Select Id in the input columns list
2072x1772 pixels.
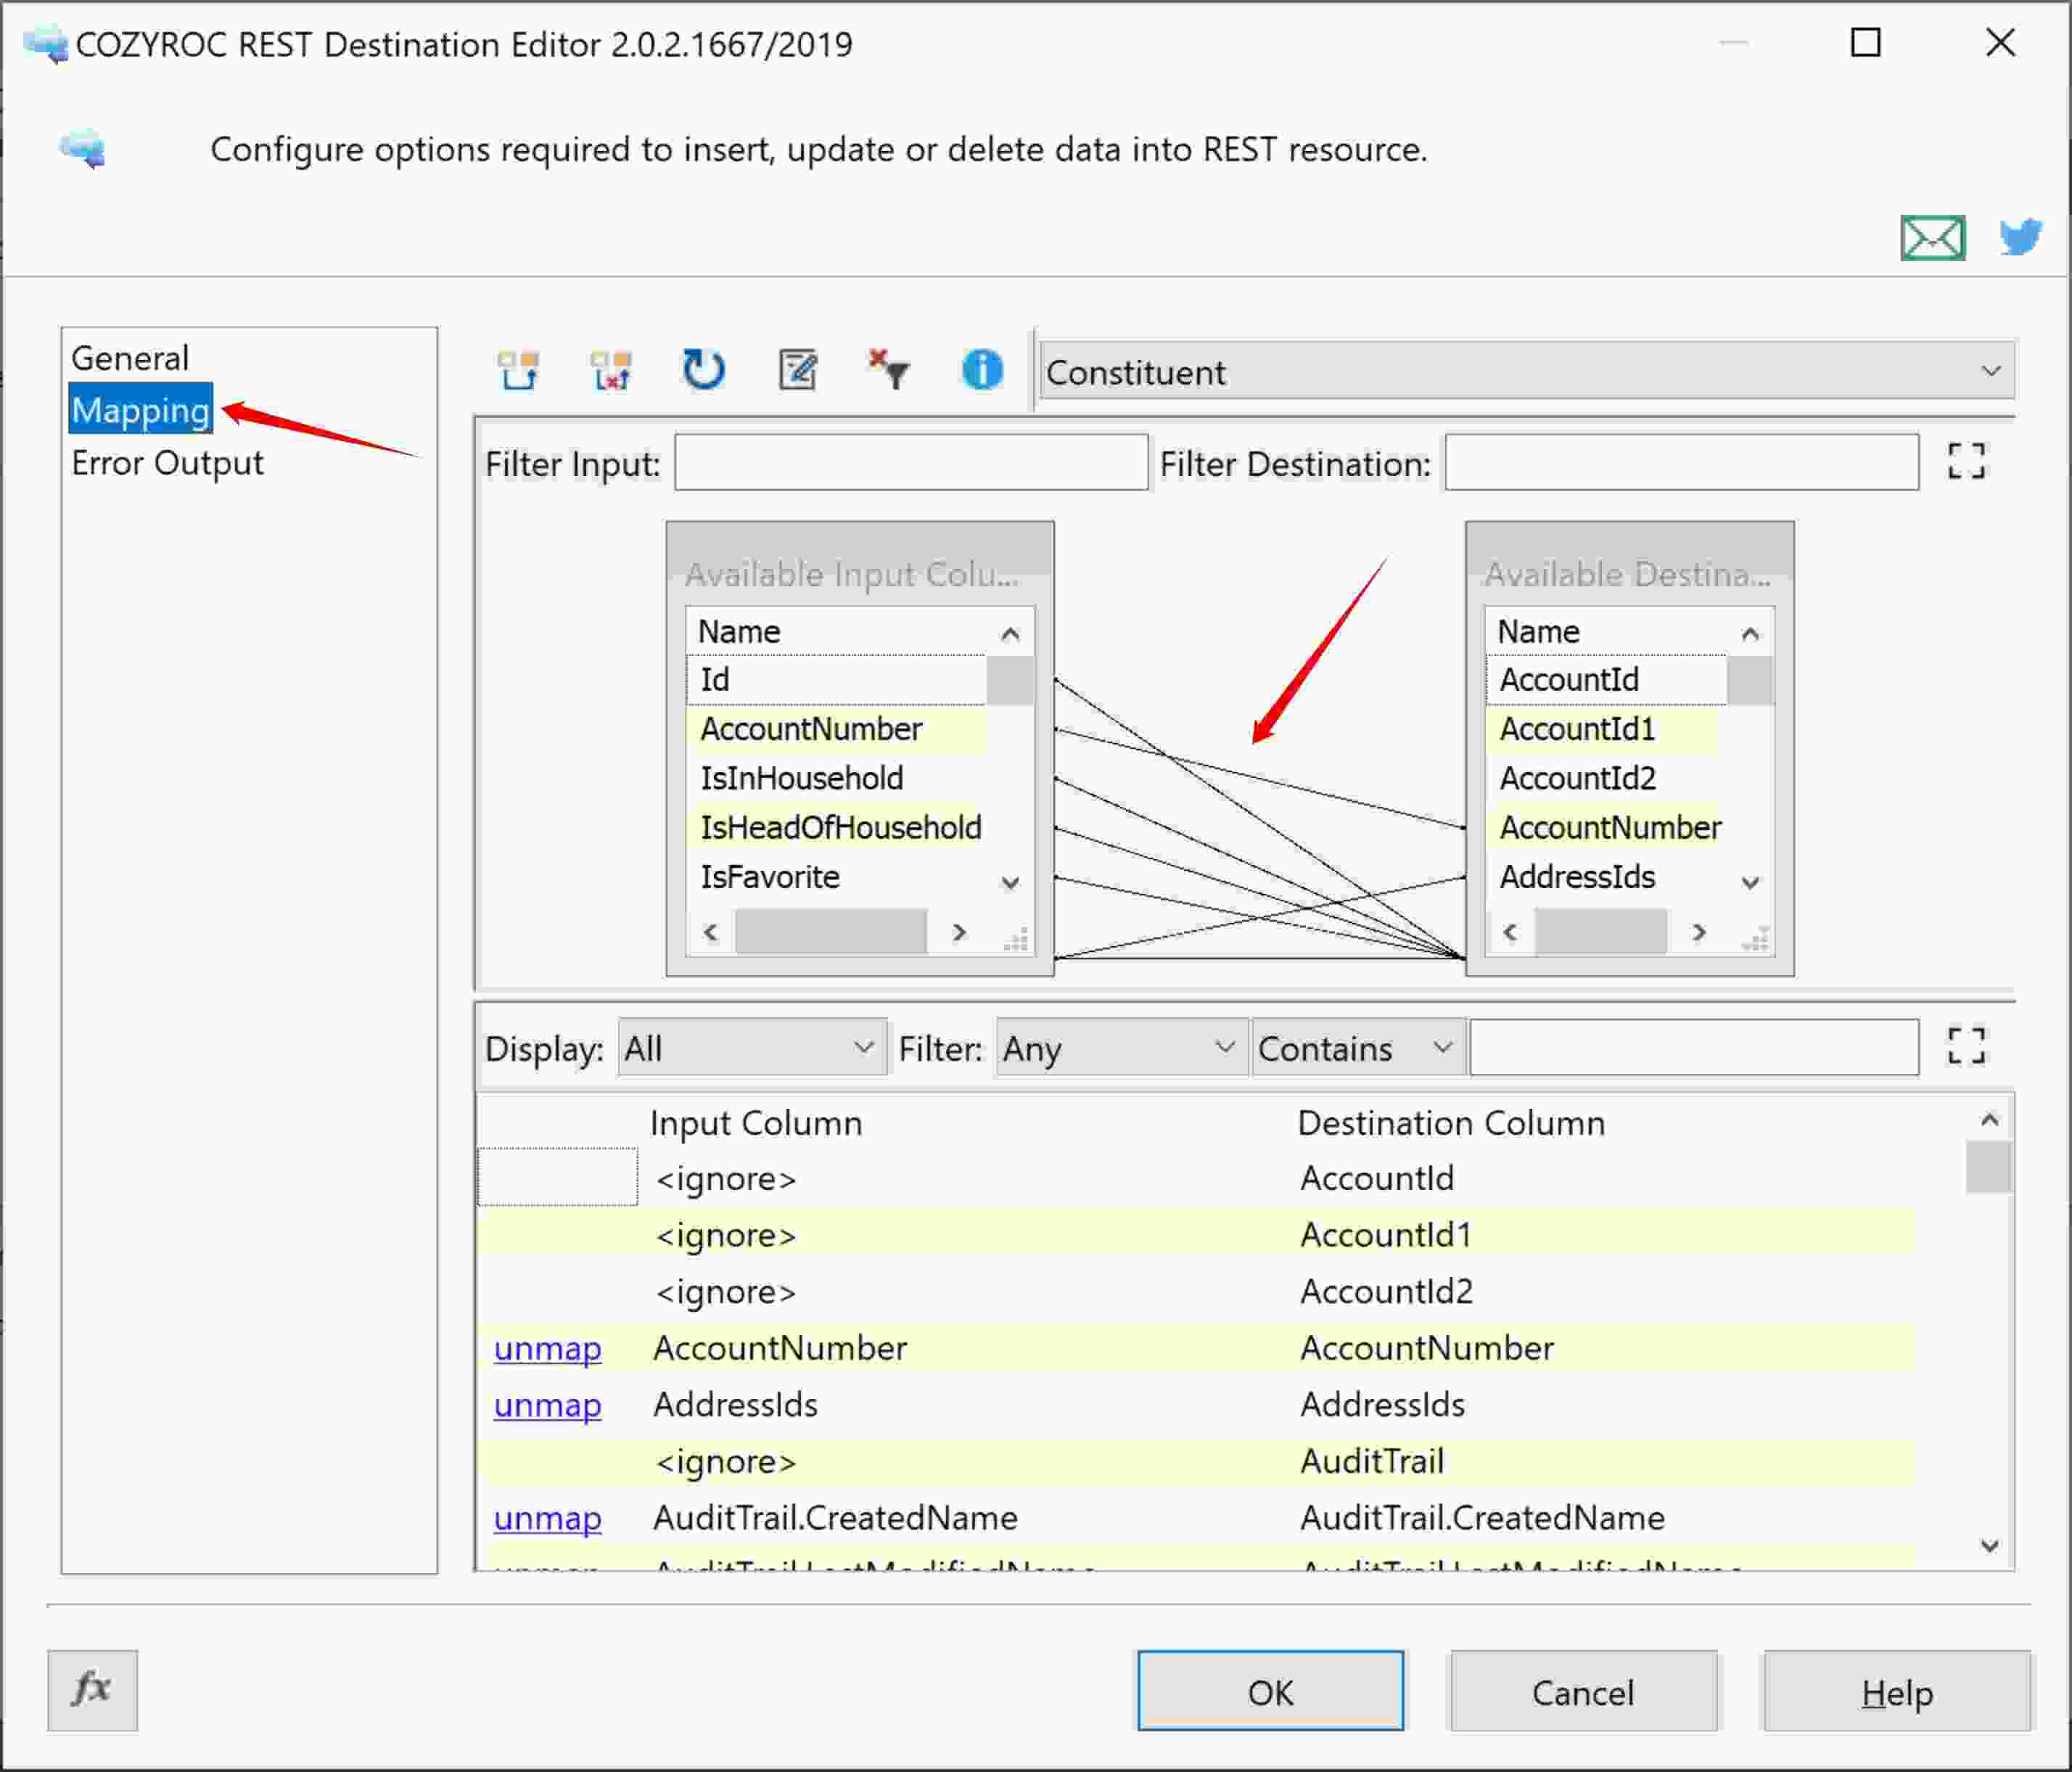(836, 680)
